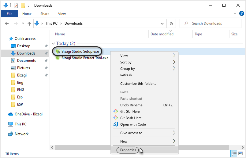Viewport: 246px width, 158px height.
Task: Click the Properties quick access toolbar icon
Action: 16,5
